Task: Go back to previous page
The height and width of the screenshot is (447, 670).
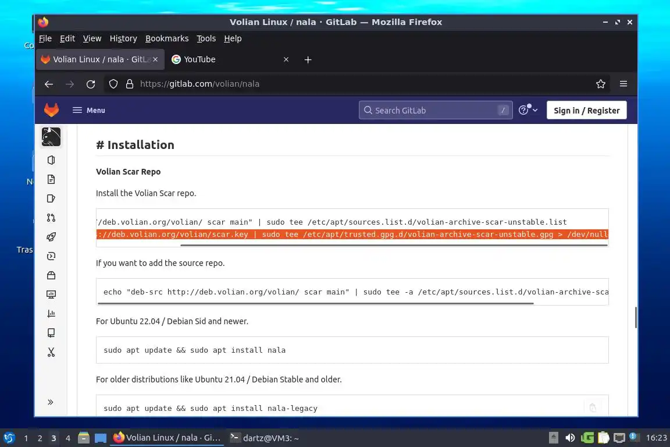Action: [49, 84]
